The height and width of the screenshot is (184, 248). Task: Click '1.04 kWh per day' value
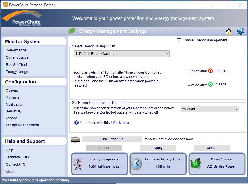pyautogui.click(x=104, y=166)
